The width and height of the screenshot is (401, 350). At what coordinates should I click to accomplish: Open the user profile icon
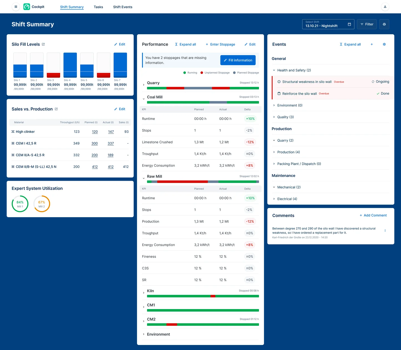pyautogui.click(x=385, y=7)
